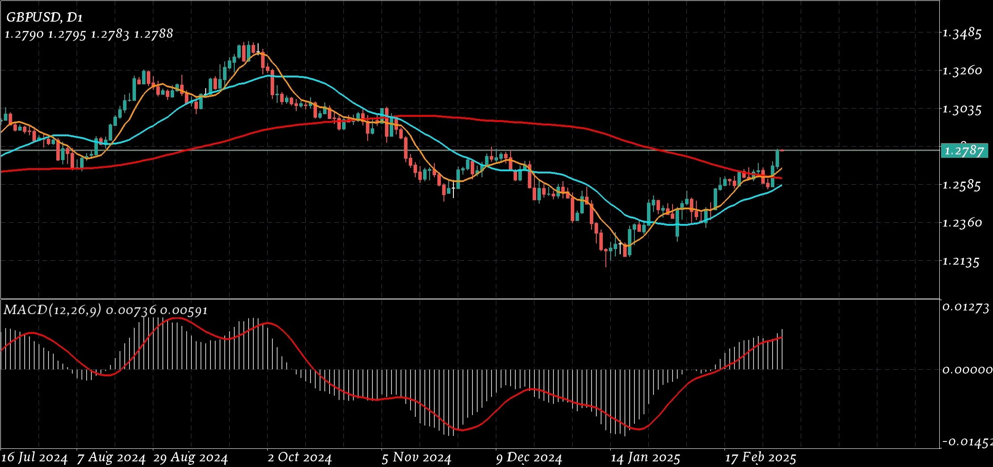Click the MACD values 0.00736 0.00591
The height and width of the screenshot is (467, 993).
(x=156, y=310)
